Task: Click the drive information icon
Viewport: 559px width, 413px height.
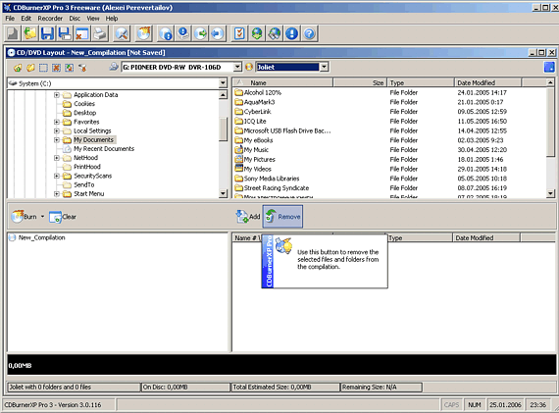Action: 183,33
